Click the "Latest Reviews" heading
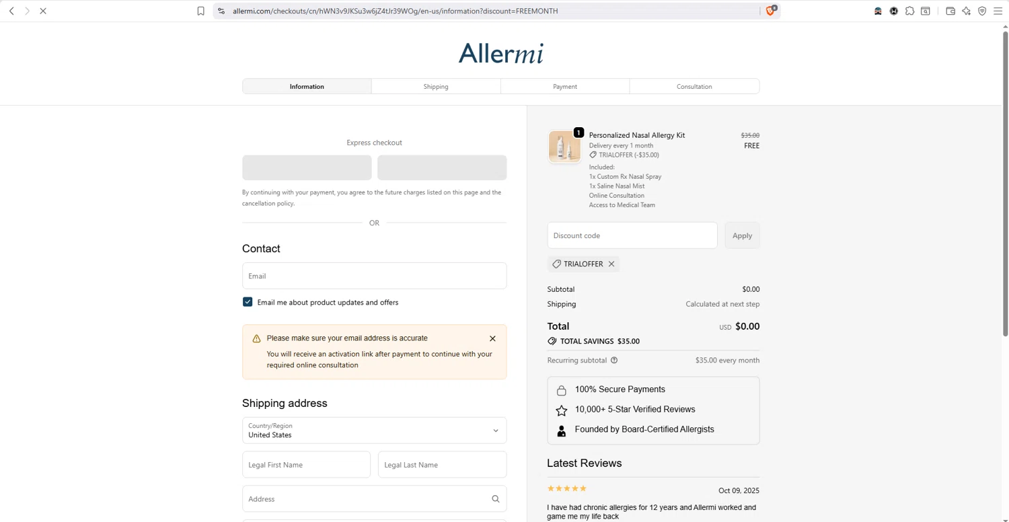1009x522 pixels. (x=584, y=463)
